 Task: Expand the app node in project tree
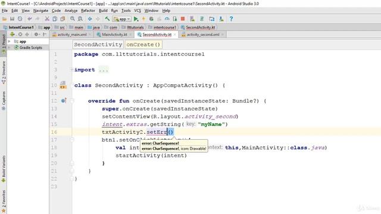pyautogui.click(x=10, y=42)
